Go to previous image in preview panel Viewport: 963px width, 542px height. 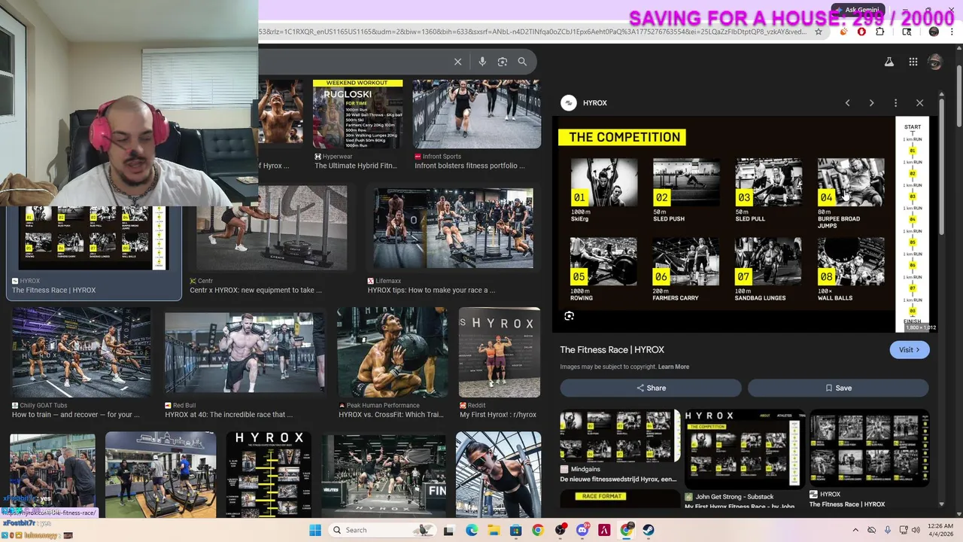(x=847, y=103)
